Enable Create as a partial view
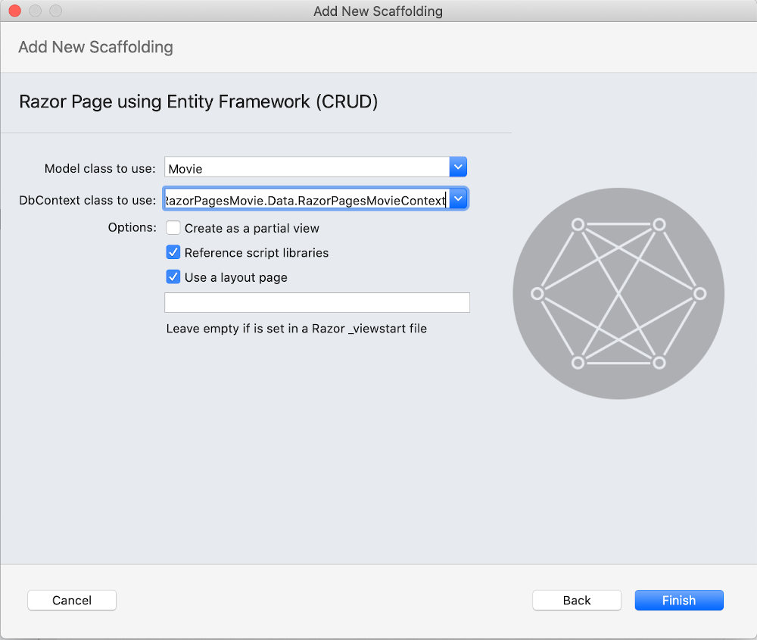757x640 pixels. pyautogui.click(x=173, y=227)
